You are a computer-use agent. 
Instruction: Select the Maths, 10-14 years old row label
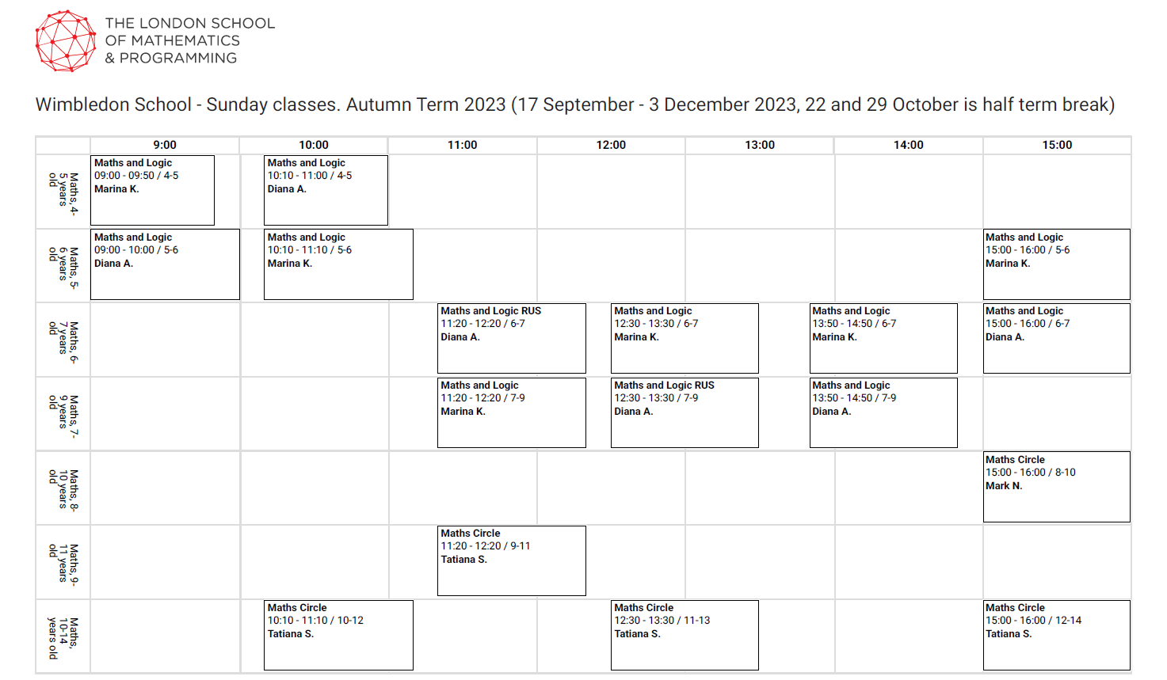coord(63,637)
